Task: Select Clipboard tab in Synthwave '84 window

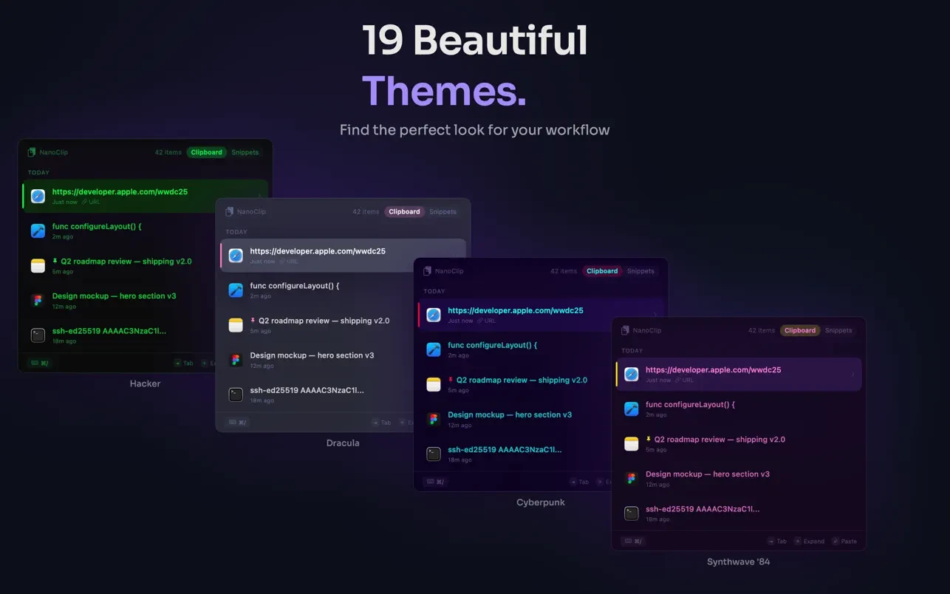Action: (x=800, y=330)
